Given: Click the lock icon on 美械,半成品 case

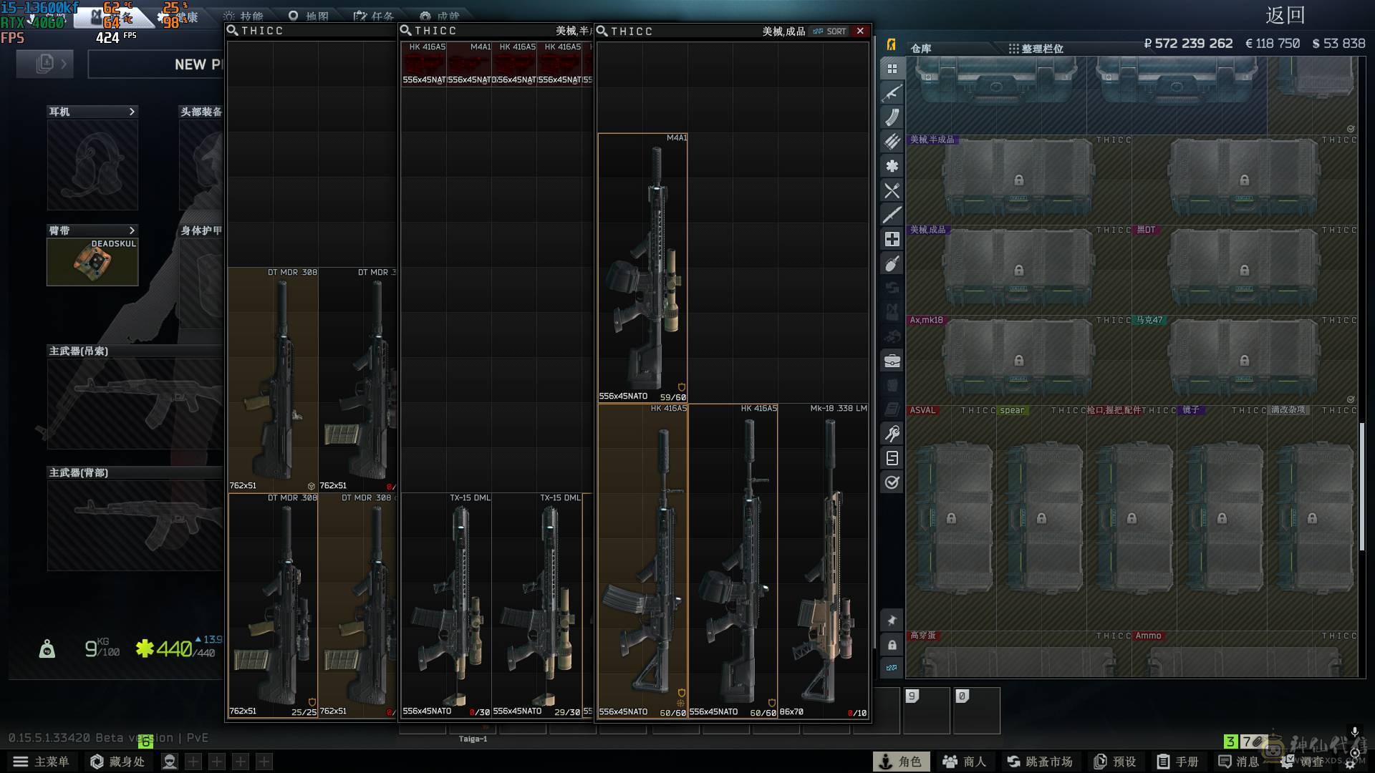Looking at the screenshot, I should [x=1018, y=180].
